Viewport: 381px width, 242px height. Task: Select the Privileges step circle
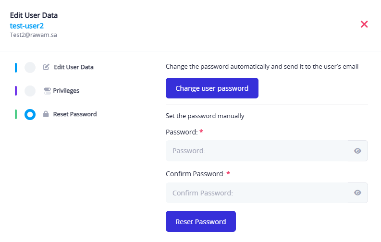point(30,91)
